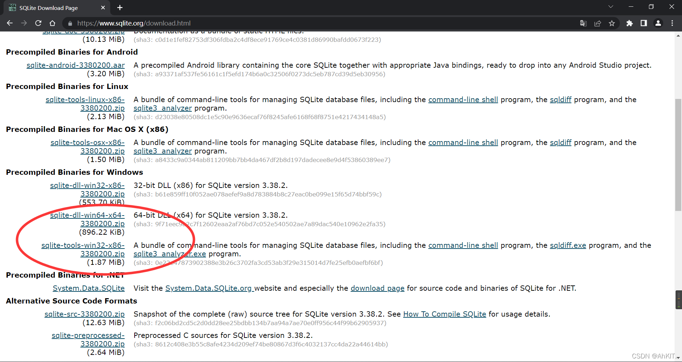Download sqlite-dll-win32-x86-3380200.zip

87,190
